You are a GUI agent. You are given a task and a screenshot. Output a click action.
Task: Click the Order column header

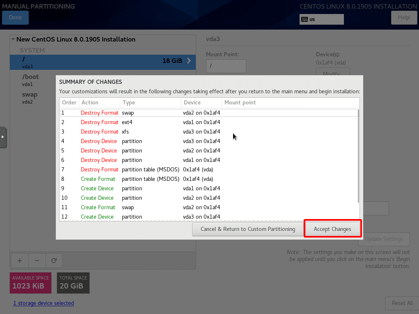pos(69,102)
